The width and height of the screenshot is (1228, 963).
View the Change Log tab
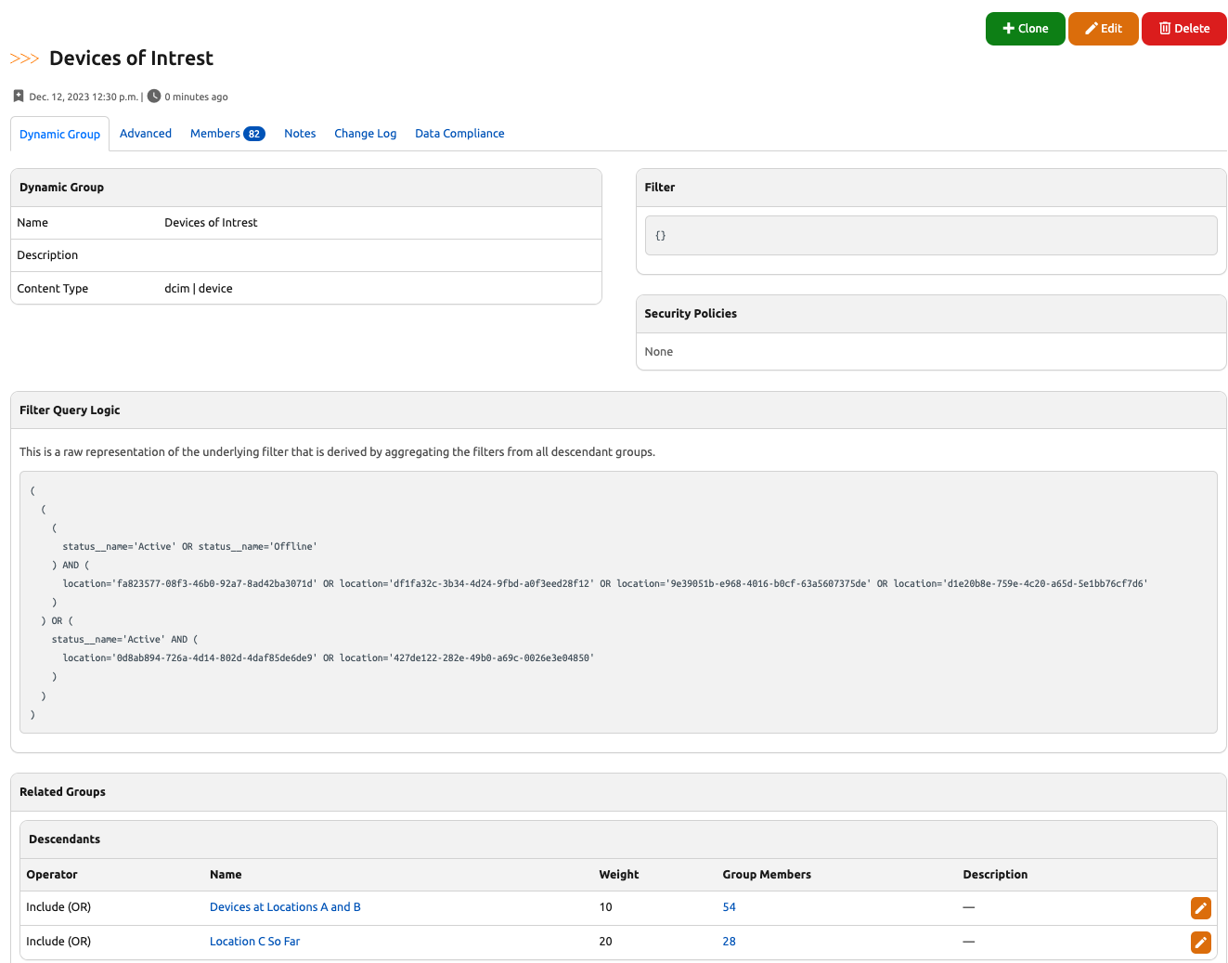(365, 134)
